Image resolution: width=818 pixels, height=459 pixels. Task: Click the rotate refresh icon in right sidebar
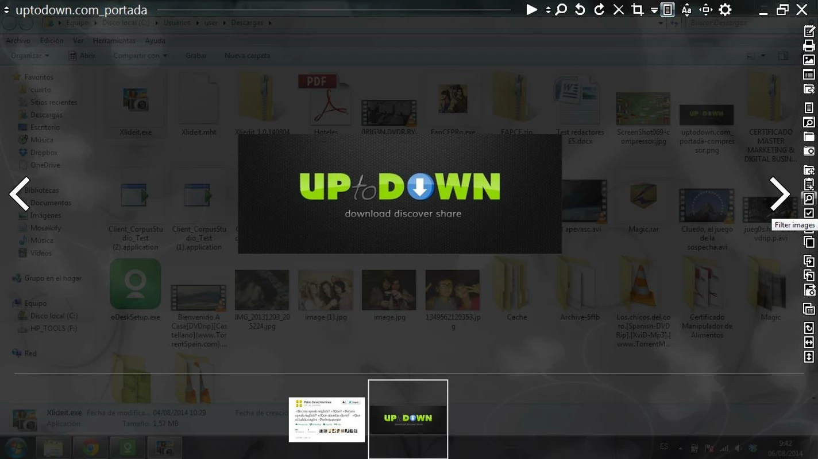click(x=809, y=328)
